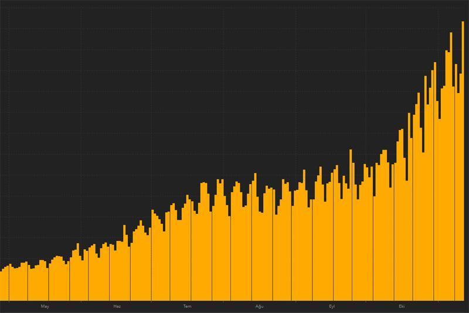Select the Haz month axis label
Viewport: 469px width, 313px height.
coord(117,306)
